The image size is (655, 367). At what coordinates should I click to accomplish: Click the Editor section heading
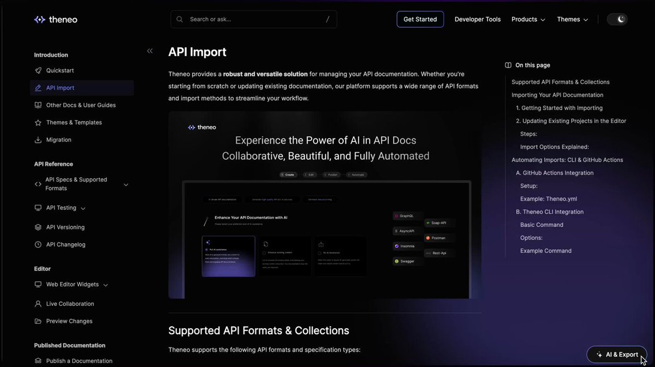(x=42, y=269)
